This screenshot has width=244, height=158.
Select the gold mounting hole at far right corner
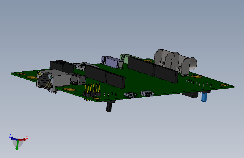tap(224, 85)
